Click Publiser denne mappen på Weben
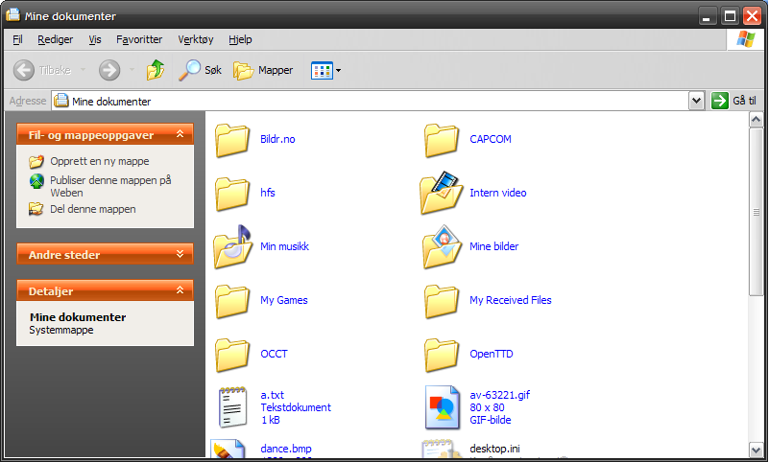 110,187
